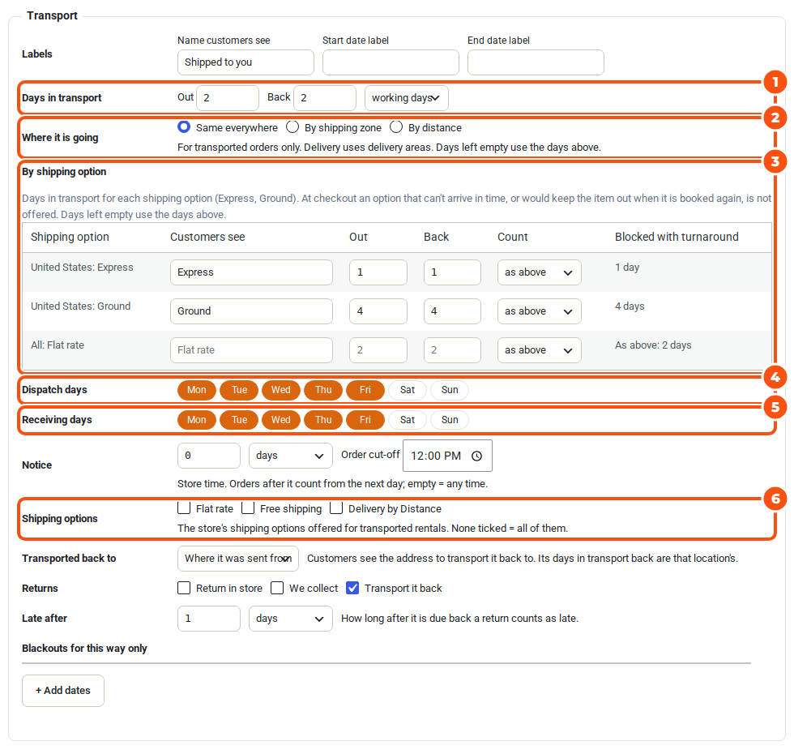
Task: Focus the End date label field
Action: (x=536, y=62)
